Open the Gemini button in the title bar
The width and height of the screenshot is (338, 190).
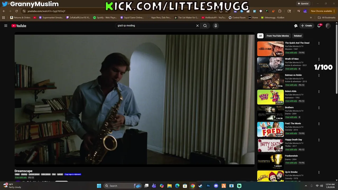coord(303,4)
